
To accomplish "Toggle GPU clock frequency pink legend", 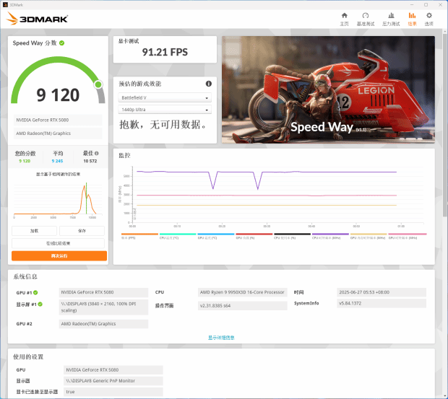I will click(408, 236).
